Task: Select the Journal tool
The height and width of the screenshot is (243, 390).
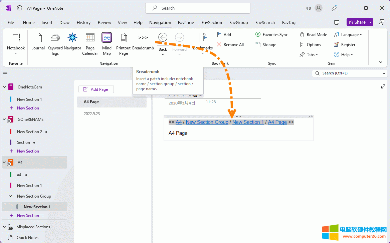Action: tap(38, 42)
